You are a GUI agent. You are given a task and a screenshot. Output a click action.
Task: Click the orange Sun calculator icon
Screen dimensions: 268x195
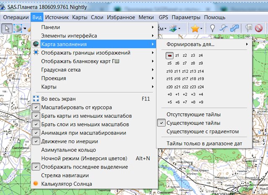(x=36, y=183)
